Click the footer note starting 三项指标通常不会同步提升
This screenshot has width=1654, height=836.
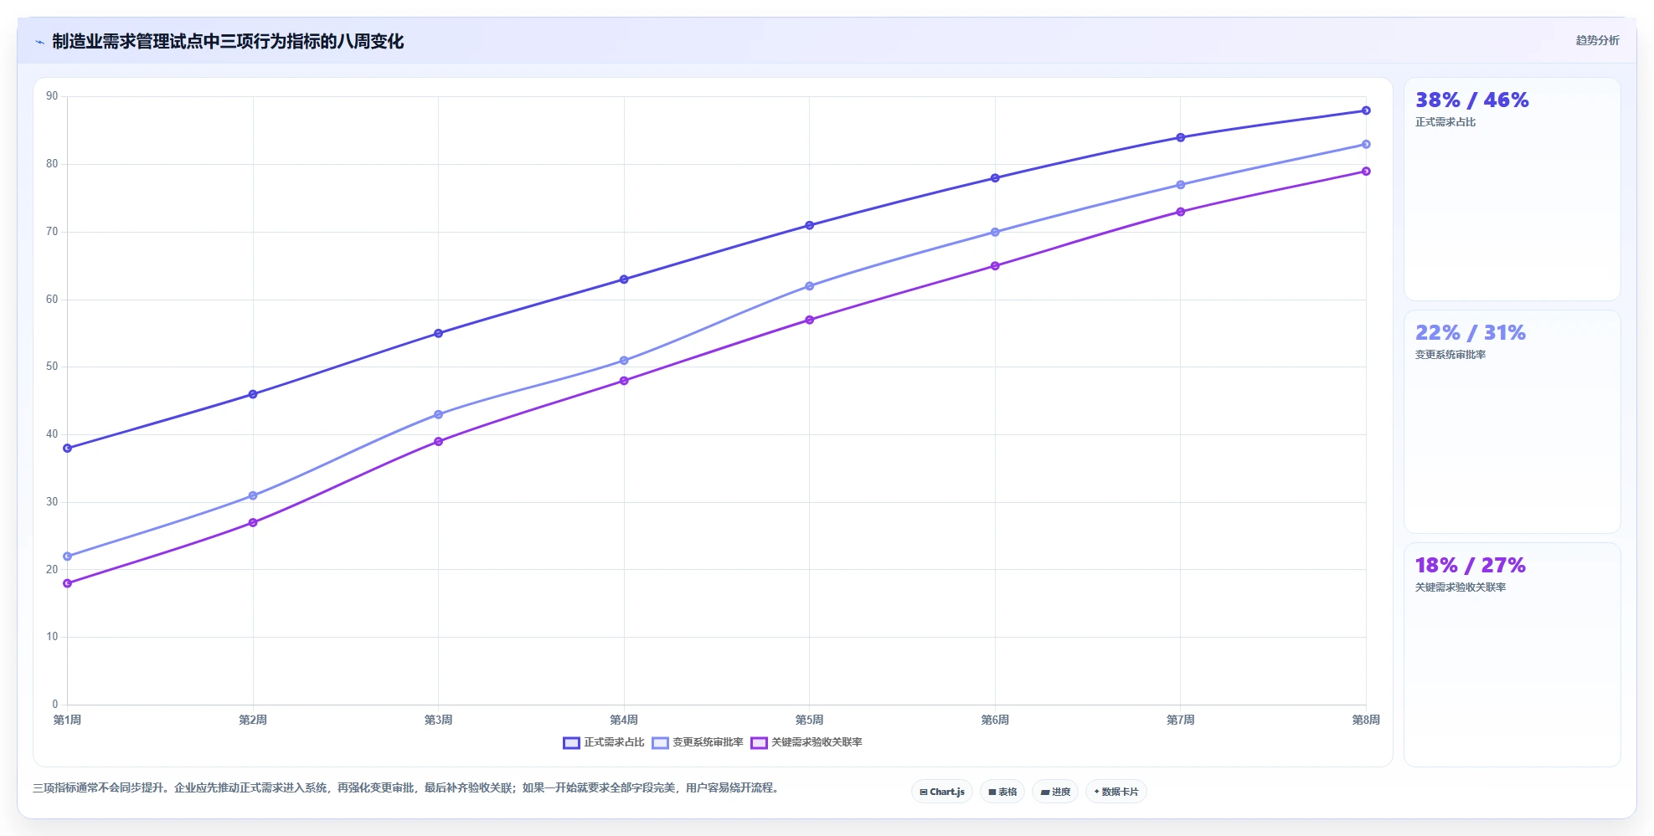408,787
